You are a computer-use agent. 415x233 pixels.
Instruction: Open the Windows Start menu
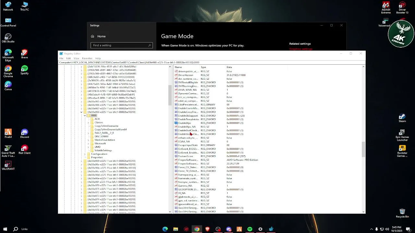pyautogui.click(x=5, y=229)
